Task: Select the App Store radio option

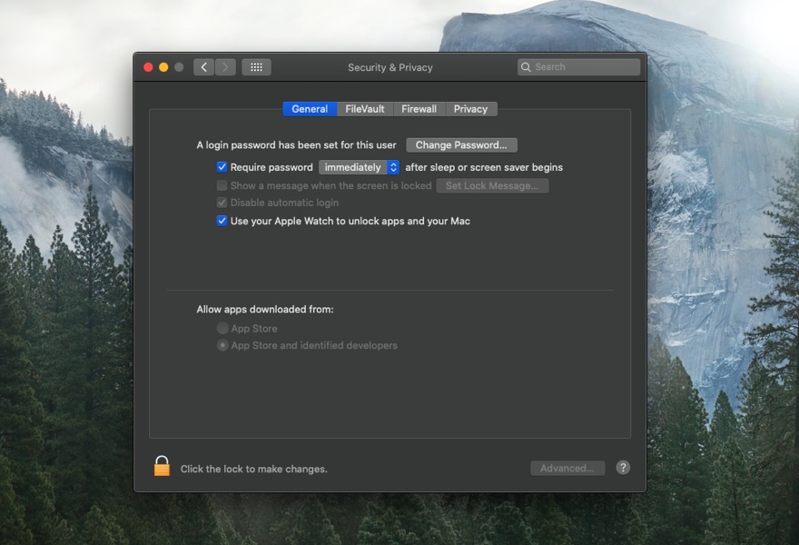Action: (x=222, y=328)
